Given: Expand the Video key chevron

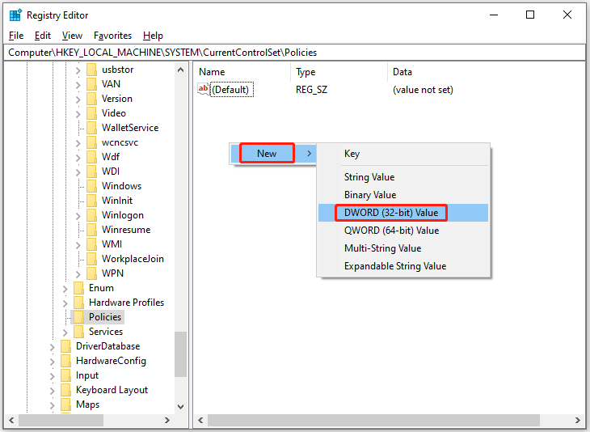Looking at the screenshot, I should 78,114.
